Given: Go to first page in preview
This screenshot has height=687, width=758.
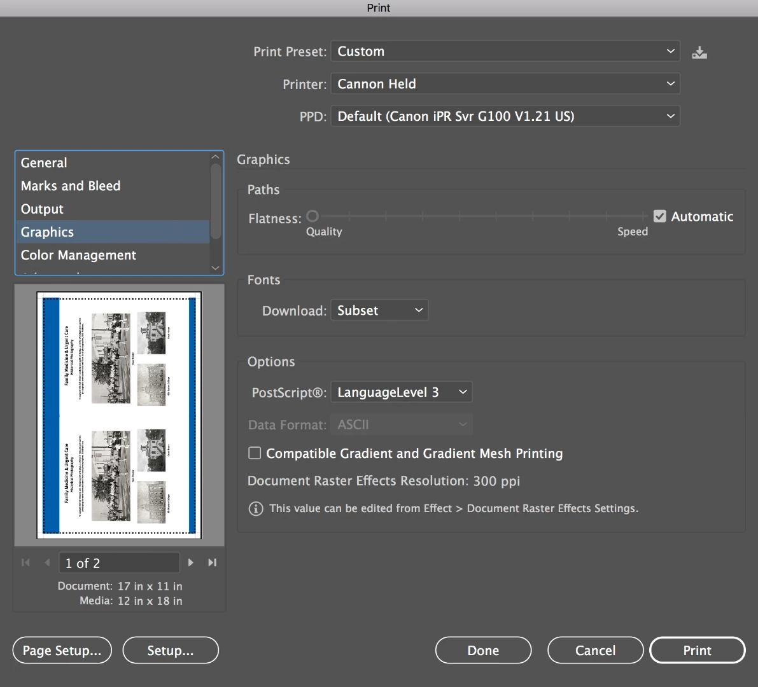Looking at the screenshot, I should [x=25, y=562].
